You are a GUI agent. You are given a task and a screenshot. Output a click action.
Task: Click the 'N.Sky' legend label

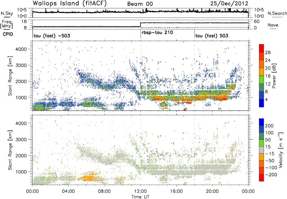[x=7, y=13]
